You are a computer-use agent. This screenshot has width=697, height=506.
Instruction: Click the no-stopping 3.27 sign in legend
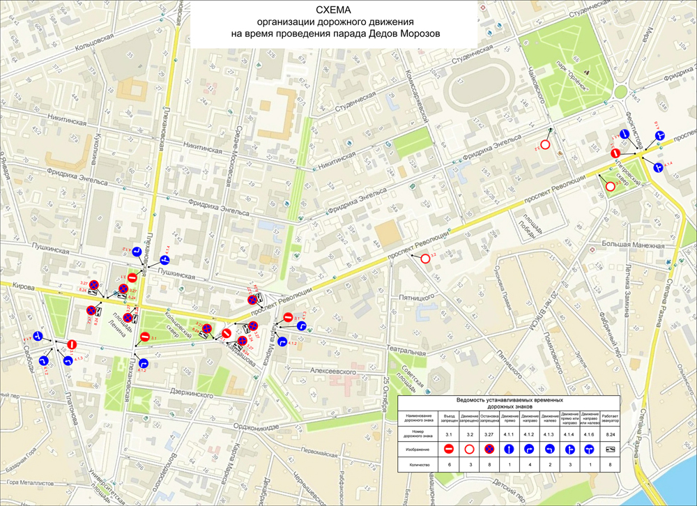point(490,449)
